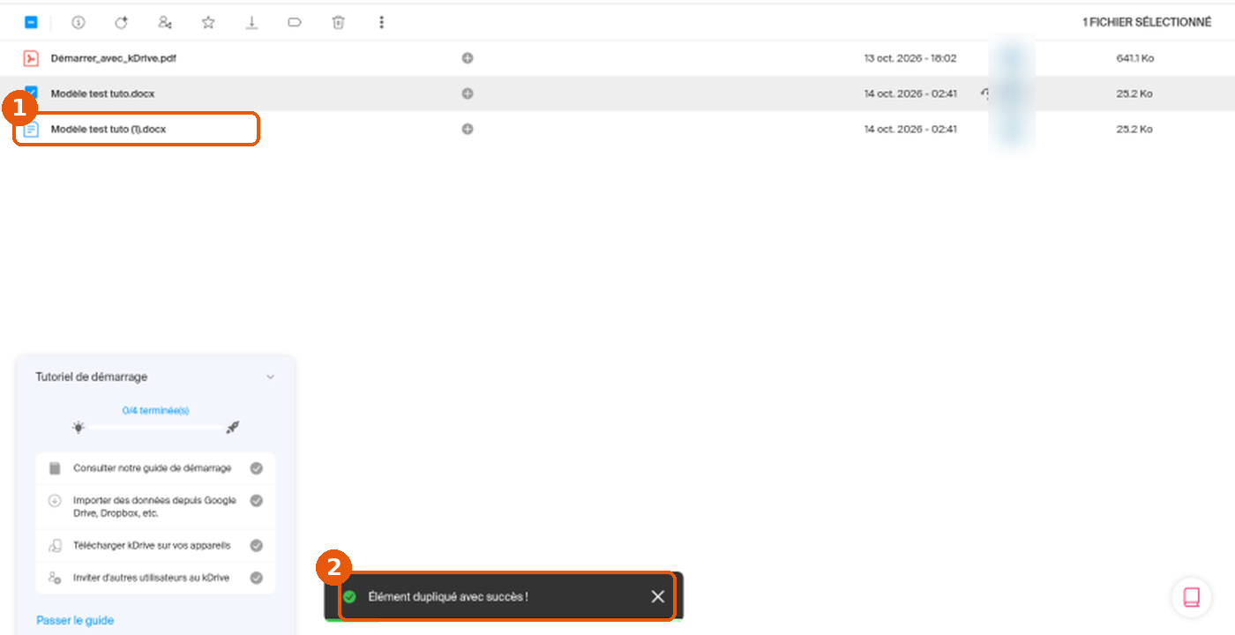Open the pink book help icon
This screenshot has height=635, width=1235.
1191,597
